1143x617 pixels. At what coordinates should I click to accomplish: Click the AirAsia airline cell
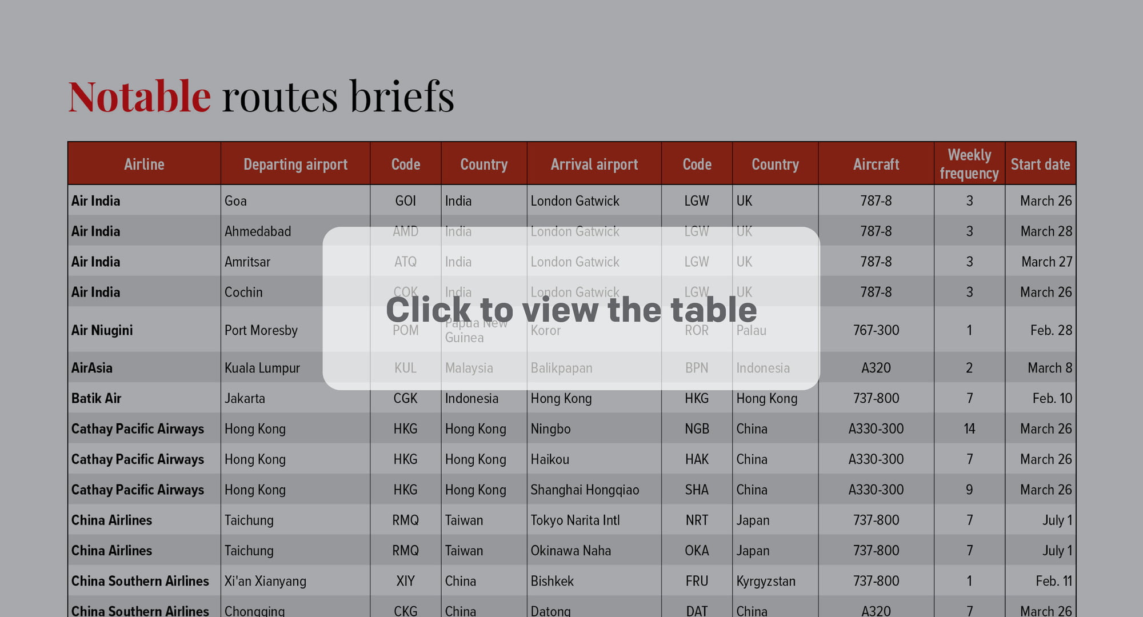[91, 368]
